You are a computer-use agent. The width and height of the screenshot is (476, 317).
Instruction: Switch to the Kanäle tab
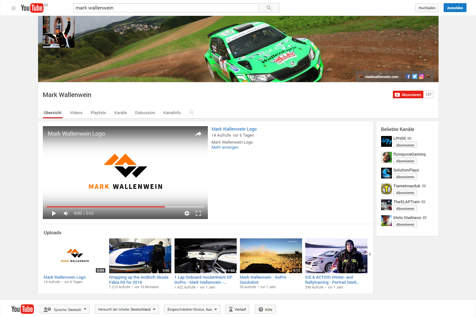[x=121, y=113]
